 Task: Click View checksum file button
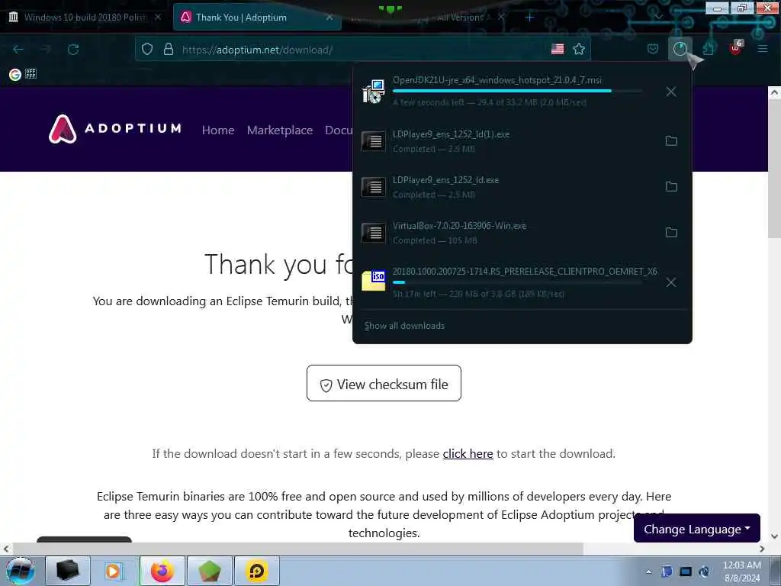pos(384,383)
